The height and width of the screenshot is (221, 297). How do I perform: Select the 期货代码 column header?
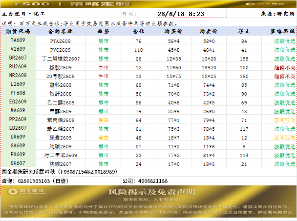point(18,31)
